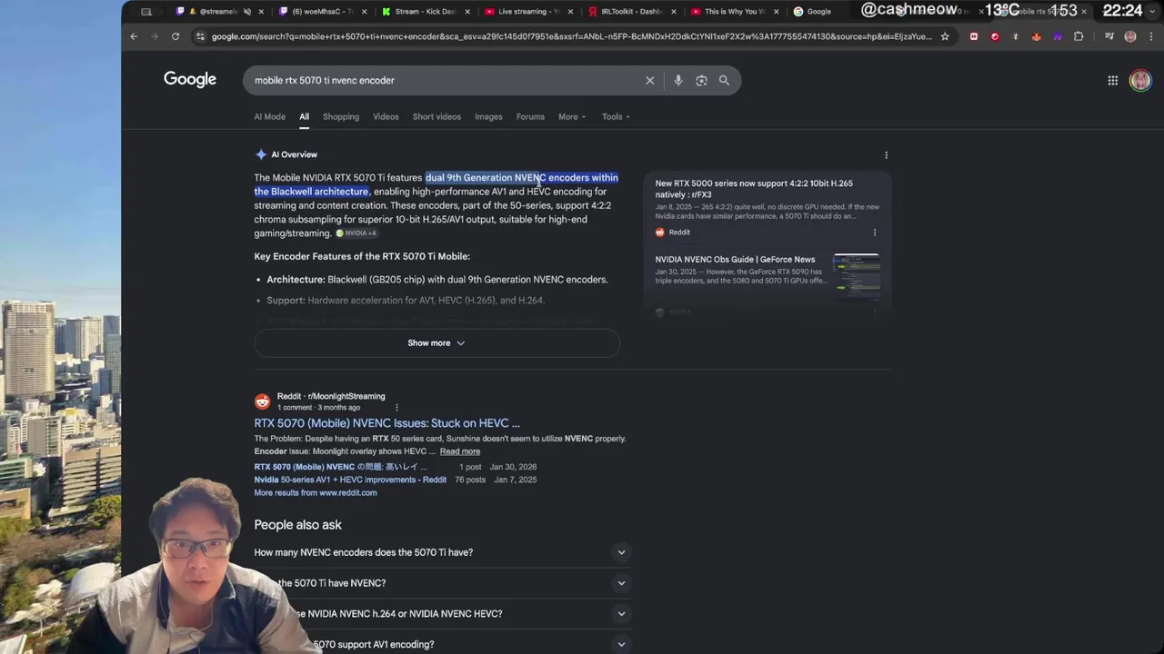Click the browser address bar URL
This screenshot has height=654, width=1164.
571,36
